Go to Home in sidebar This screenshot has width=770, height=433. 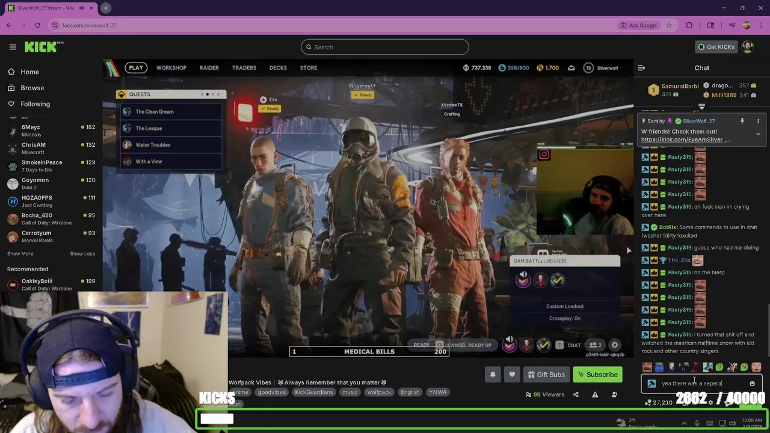tap(29, 72)
